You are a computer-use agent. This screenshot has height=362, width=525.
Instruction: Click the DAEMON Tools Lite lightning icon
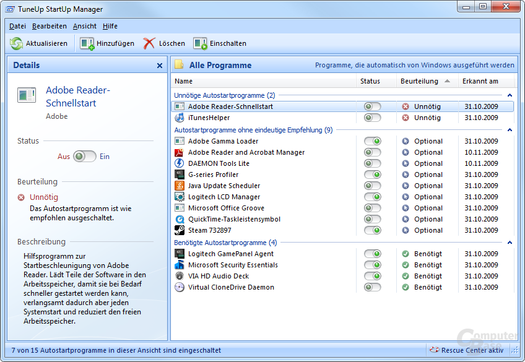pos(180,163)
